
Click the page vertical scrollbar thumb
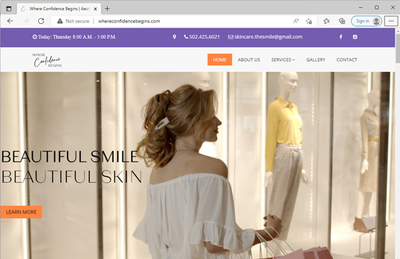tap(398, 48)
